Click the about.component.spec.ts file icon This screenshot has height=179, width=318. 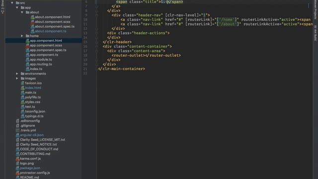pos(32,26)
